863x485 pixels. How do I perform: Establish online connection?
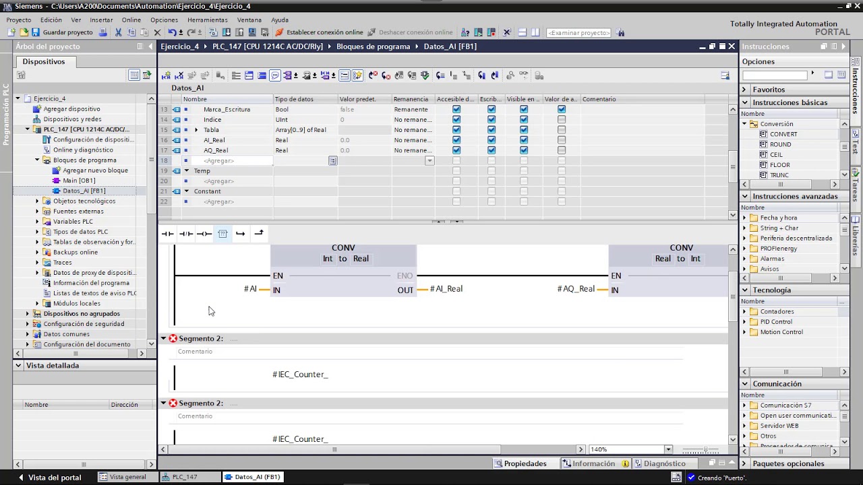point(319,32)
